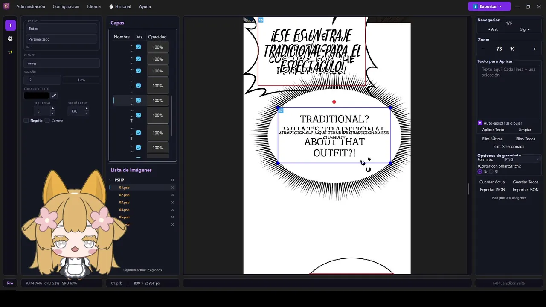Click the red rotation handle above the selection

point(334,102)
